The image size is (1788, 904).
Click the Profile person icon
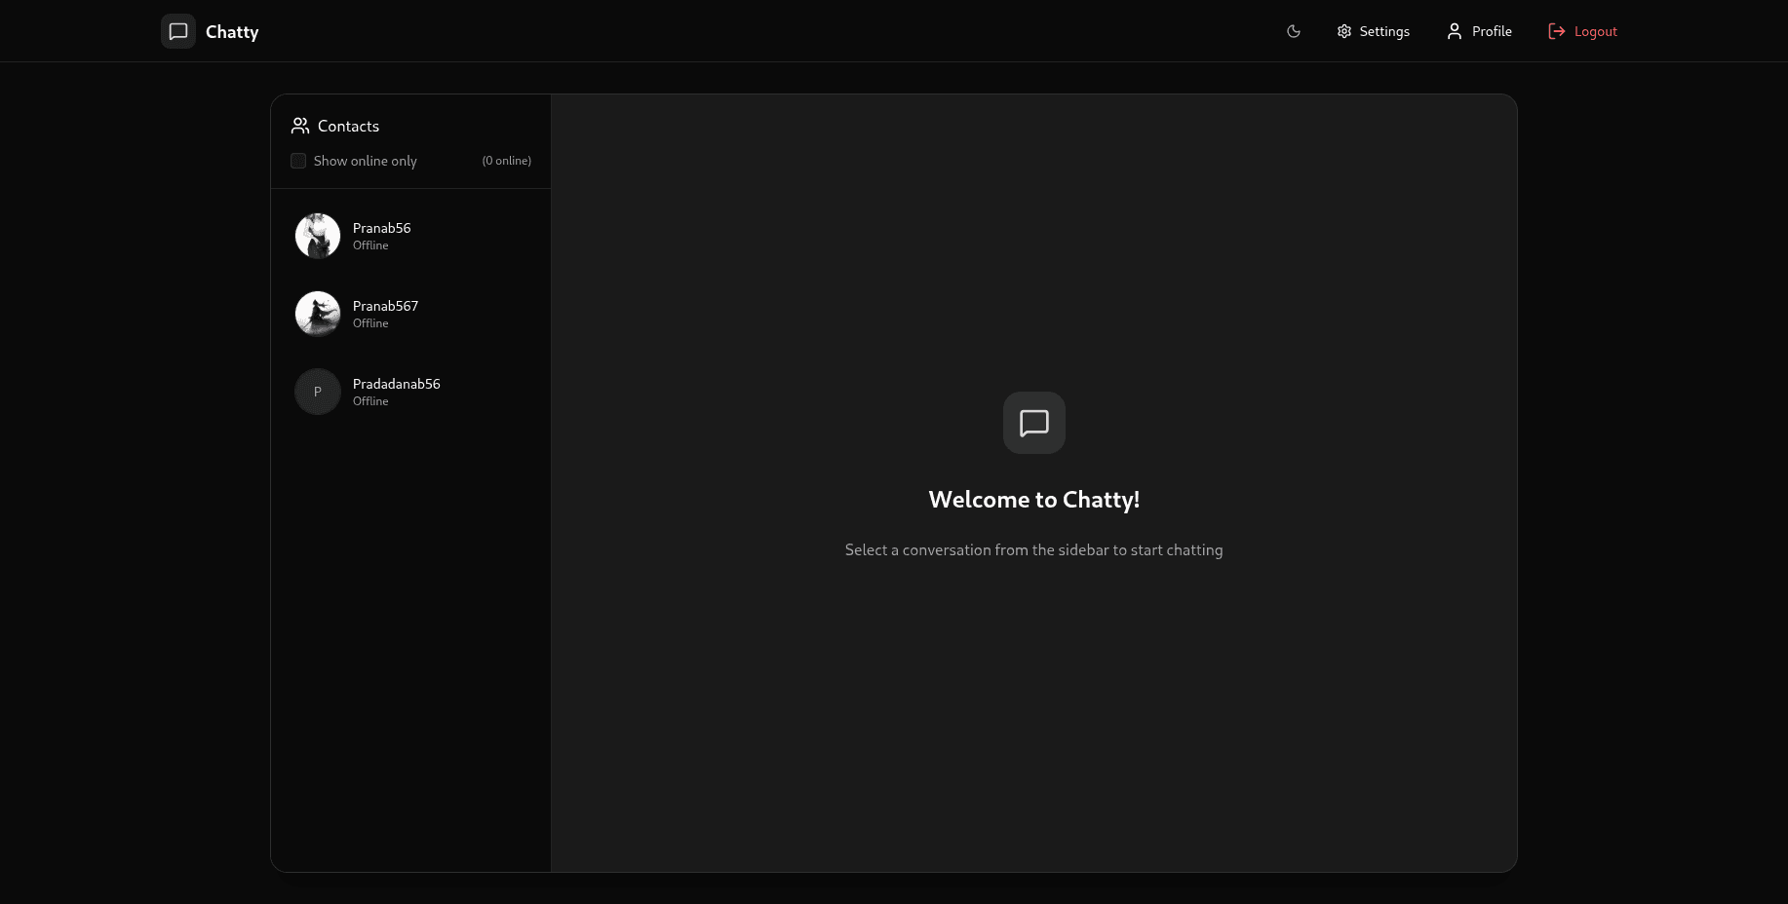[x=1455, y=31]
